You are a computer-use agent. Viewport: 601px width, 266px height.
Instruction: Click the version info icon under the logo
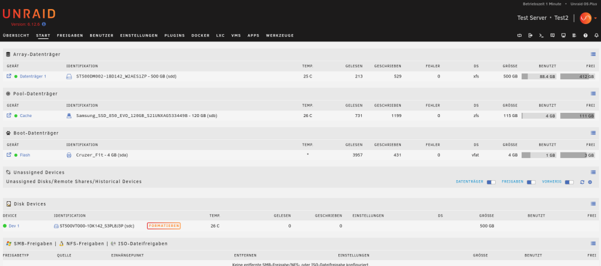click(44, 24)
